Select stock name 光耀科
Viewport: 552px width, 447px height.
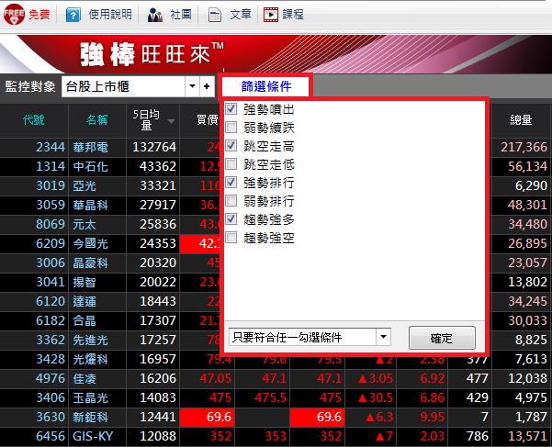(91, 359)
